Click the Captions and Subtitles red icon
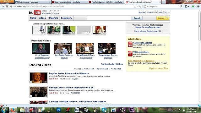This screenshot has height=113, width=201. pyautogui.click(x=130, y=44)
